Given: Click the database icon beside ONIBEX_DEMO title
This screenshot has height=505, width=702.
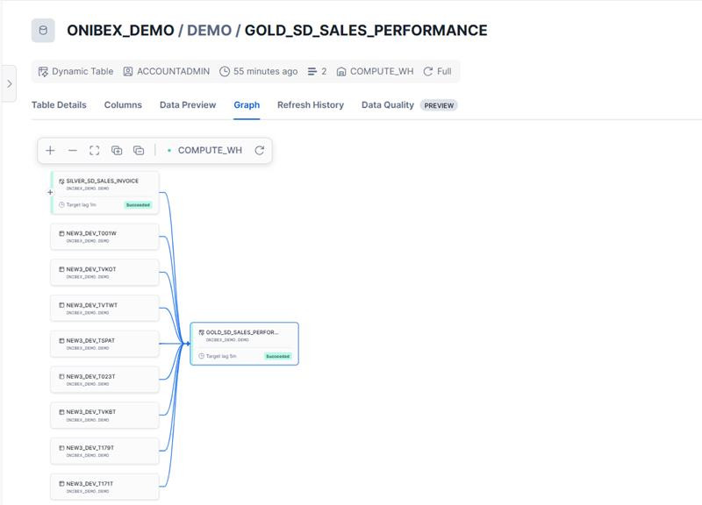Looking at the screenshot, I should tap(43, 31).
